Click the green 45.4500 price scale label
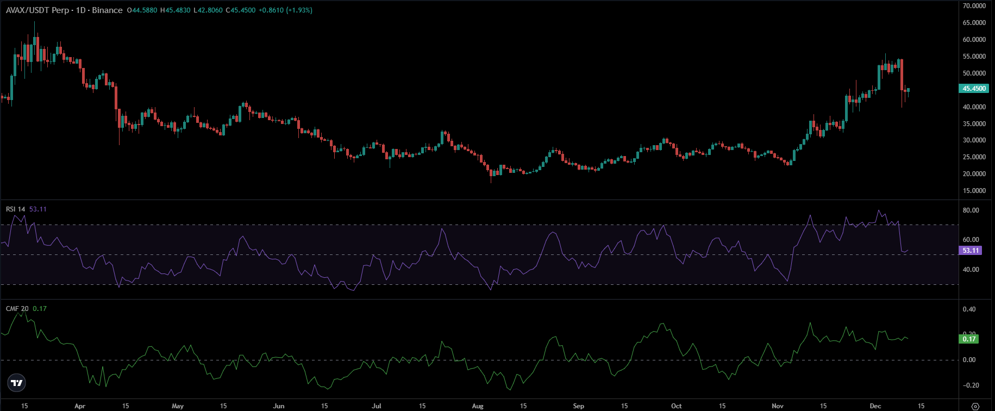The width and height of the screenshot is (995, 411). (x=974, y=89)
